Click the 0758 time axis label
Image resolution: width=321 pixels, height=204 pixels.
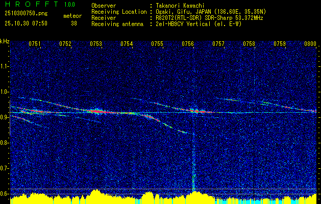[x=249, y=44]
